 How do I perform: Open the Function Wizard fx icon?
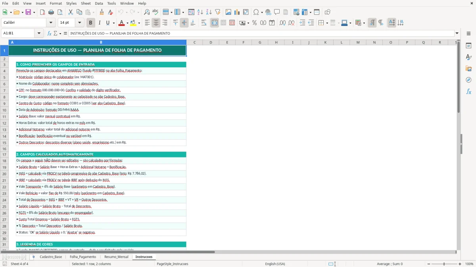point(49,34)
